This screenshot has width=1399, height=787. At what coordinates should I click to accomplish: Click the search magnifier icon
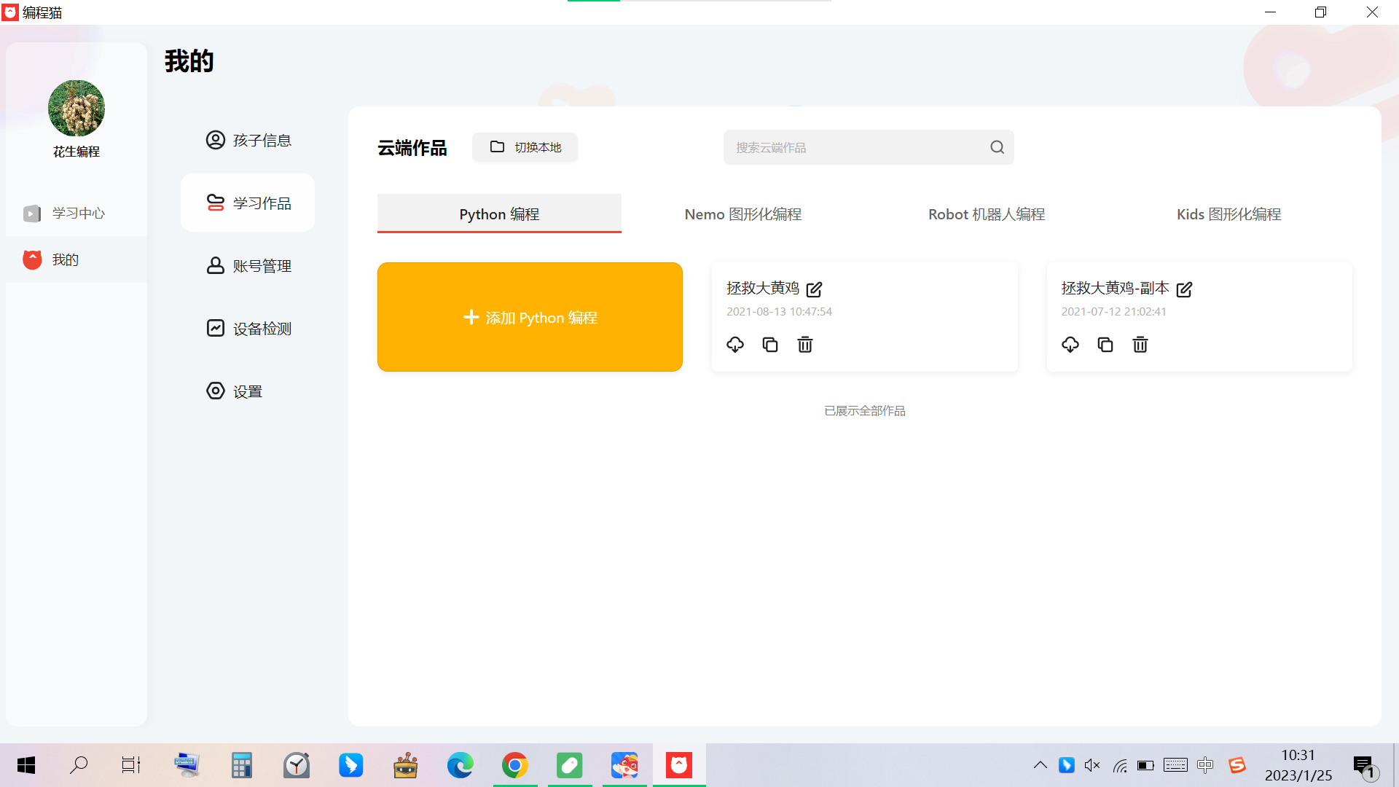[997, 147]
